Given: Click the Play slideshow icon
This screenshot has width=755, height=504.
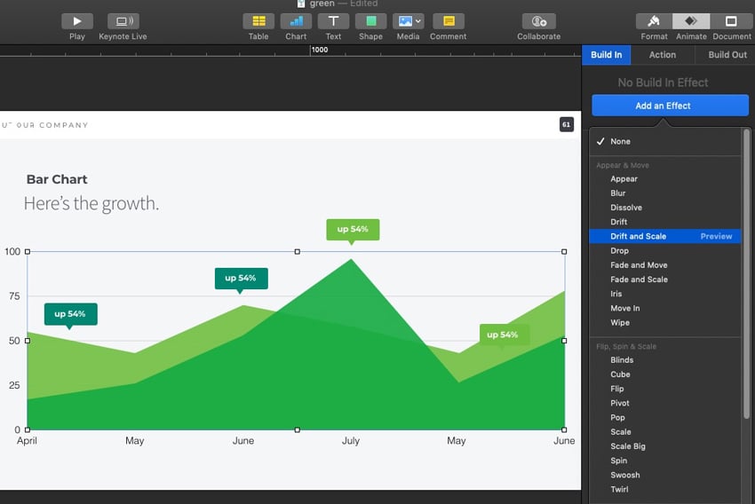Looking at the screenshot, I should (x=77, y=21).
